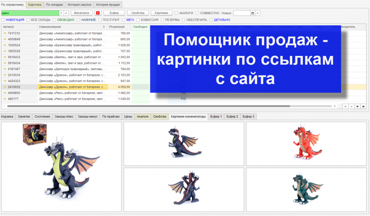Switch to the По справочнику tab
Screen dimensions: 370x216
click(13, 5)
